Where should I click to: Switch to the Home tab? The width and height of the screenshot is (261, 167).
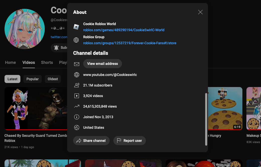[10, 62]
